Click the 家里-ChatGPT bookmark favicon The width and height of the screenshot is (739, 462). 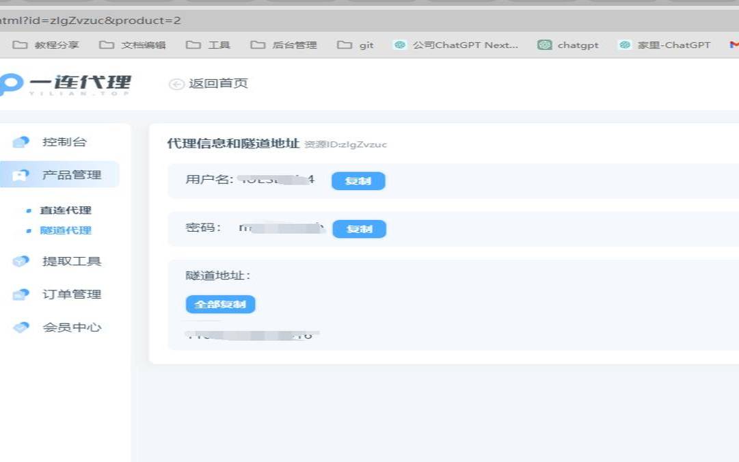pos(625,44)
